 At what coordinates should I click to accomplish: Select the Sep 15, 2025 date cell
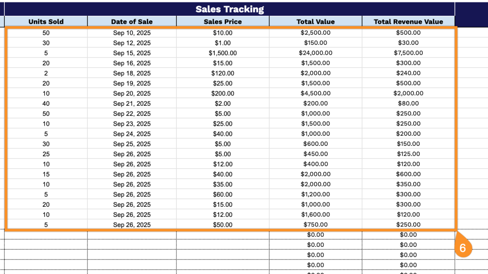(x=132, y=53)
